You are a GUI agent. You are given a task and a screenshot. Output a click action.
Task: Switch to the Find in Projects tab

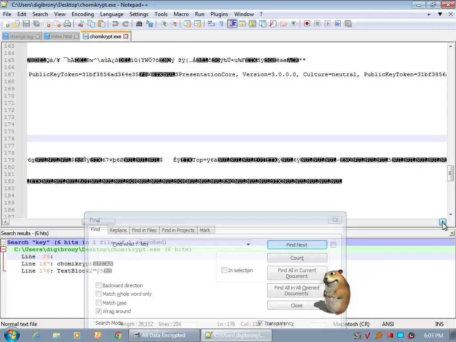coord(178,230)
